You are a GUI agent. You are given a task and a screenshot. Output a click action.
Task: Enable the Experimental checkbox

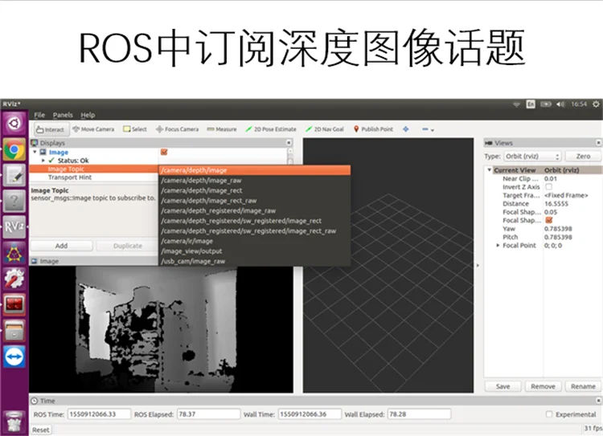(549, 414)
